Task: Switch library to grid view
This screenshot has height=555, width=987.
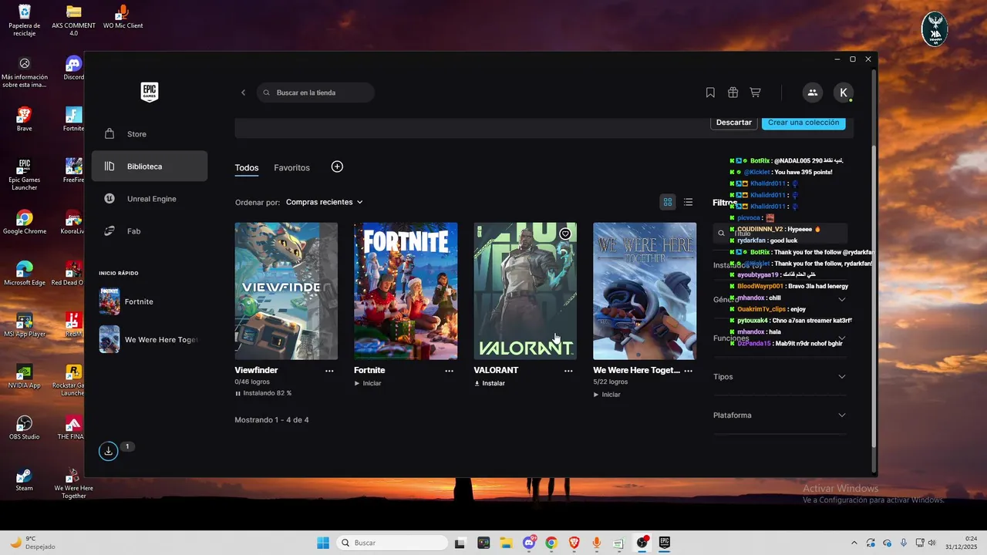Action: 668,202
